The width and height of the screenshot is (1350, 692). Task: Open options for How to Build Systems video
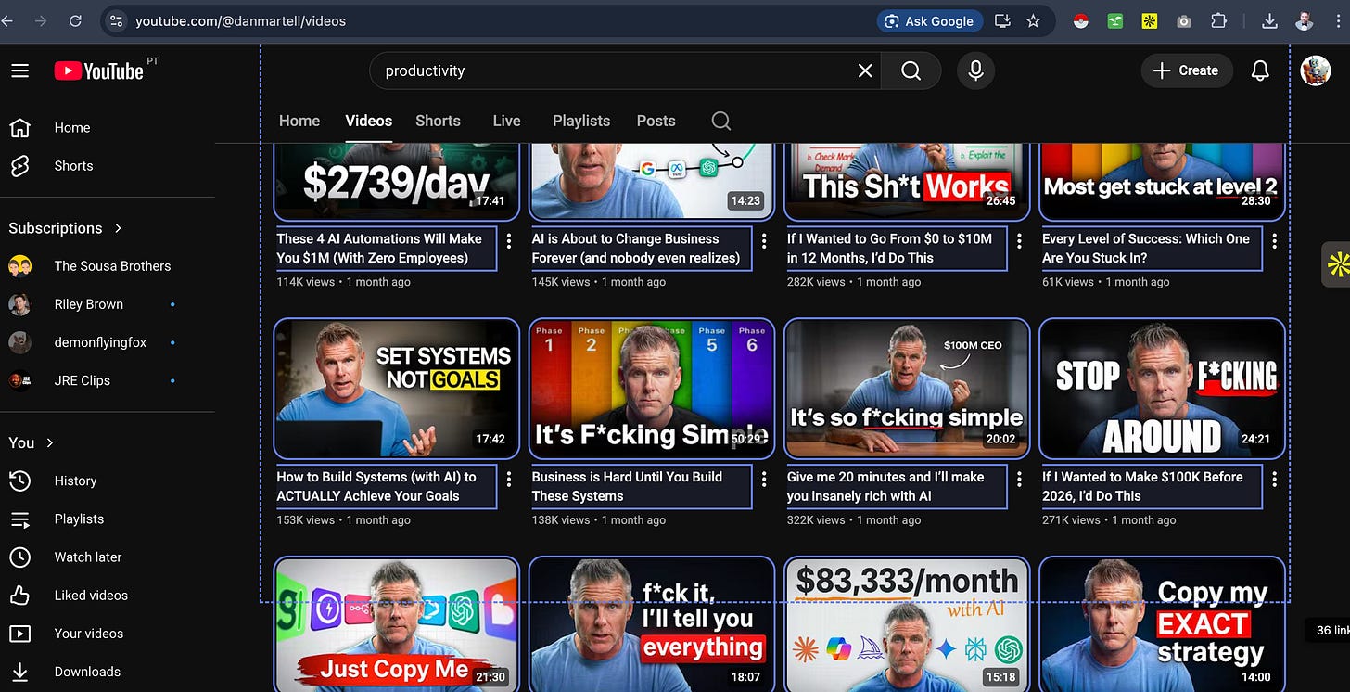pos(509,479)
